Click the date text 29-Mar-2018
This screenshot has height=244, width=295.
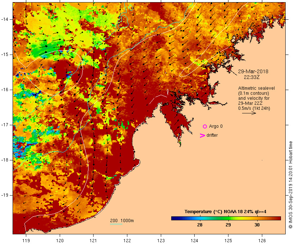[x=253, y=71]
